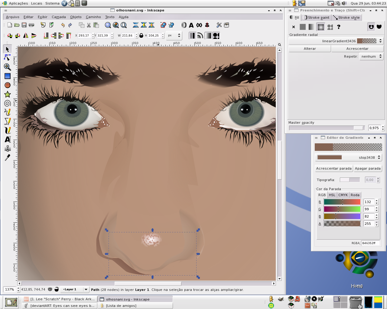387x309 pixels.
Task: Select the Spiral tool
Action: 8,103
